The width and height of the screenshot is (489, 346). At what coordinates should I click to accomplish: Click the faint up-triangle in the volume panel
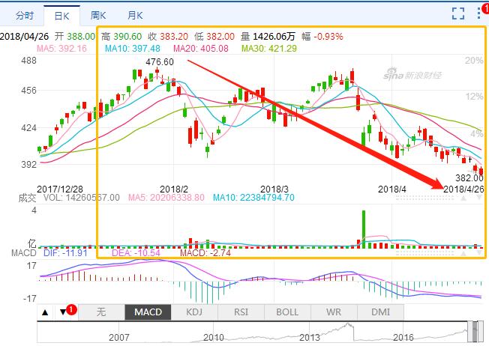[x=463, y=253]
